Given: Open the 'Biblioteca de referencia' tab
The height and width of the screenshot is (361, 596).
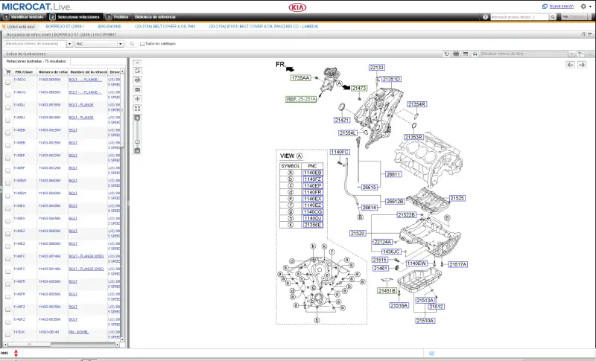Looking at the screenshot, I should 154,16.
